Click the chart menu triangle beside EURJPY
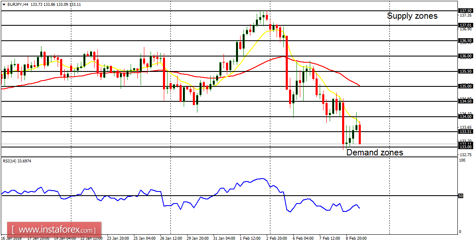474x243 pixels. (3, 5)
